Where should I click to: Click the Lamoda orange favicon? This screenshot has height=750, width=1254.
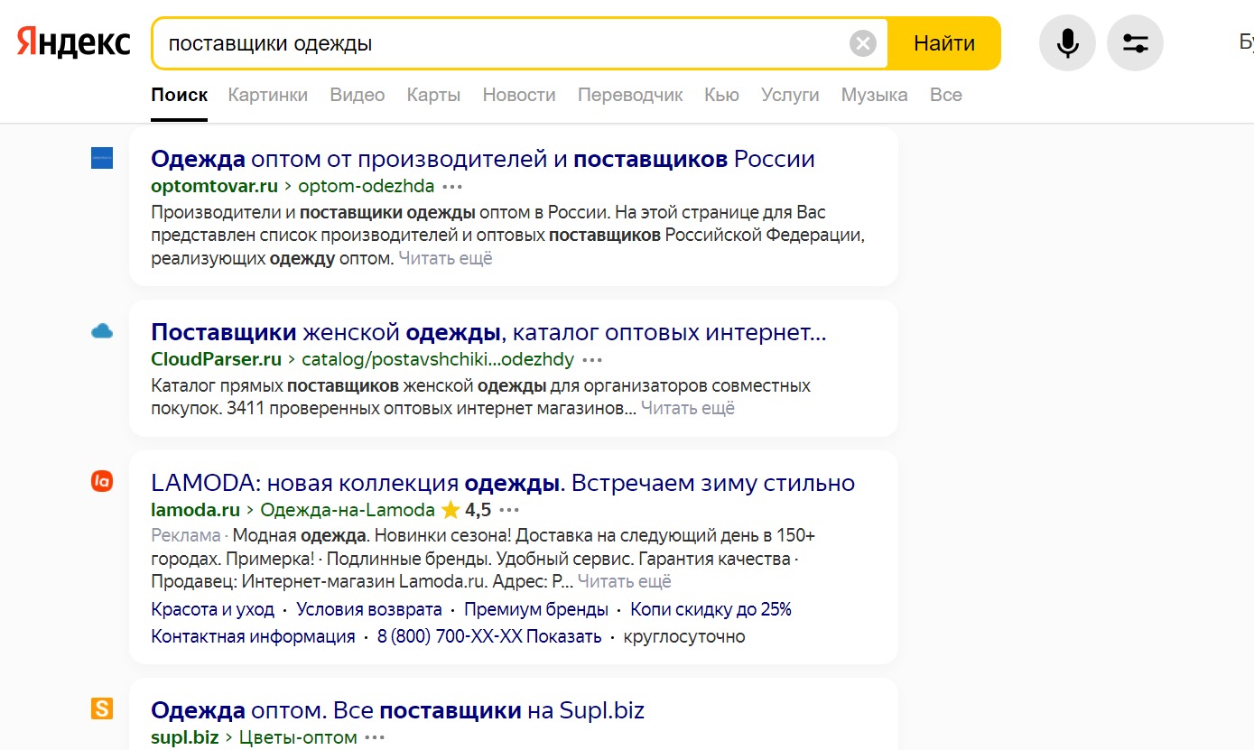tap(102, 482)
